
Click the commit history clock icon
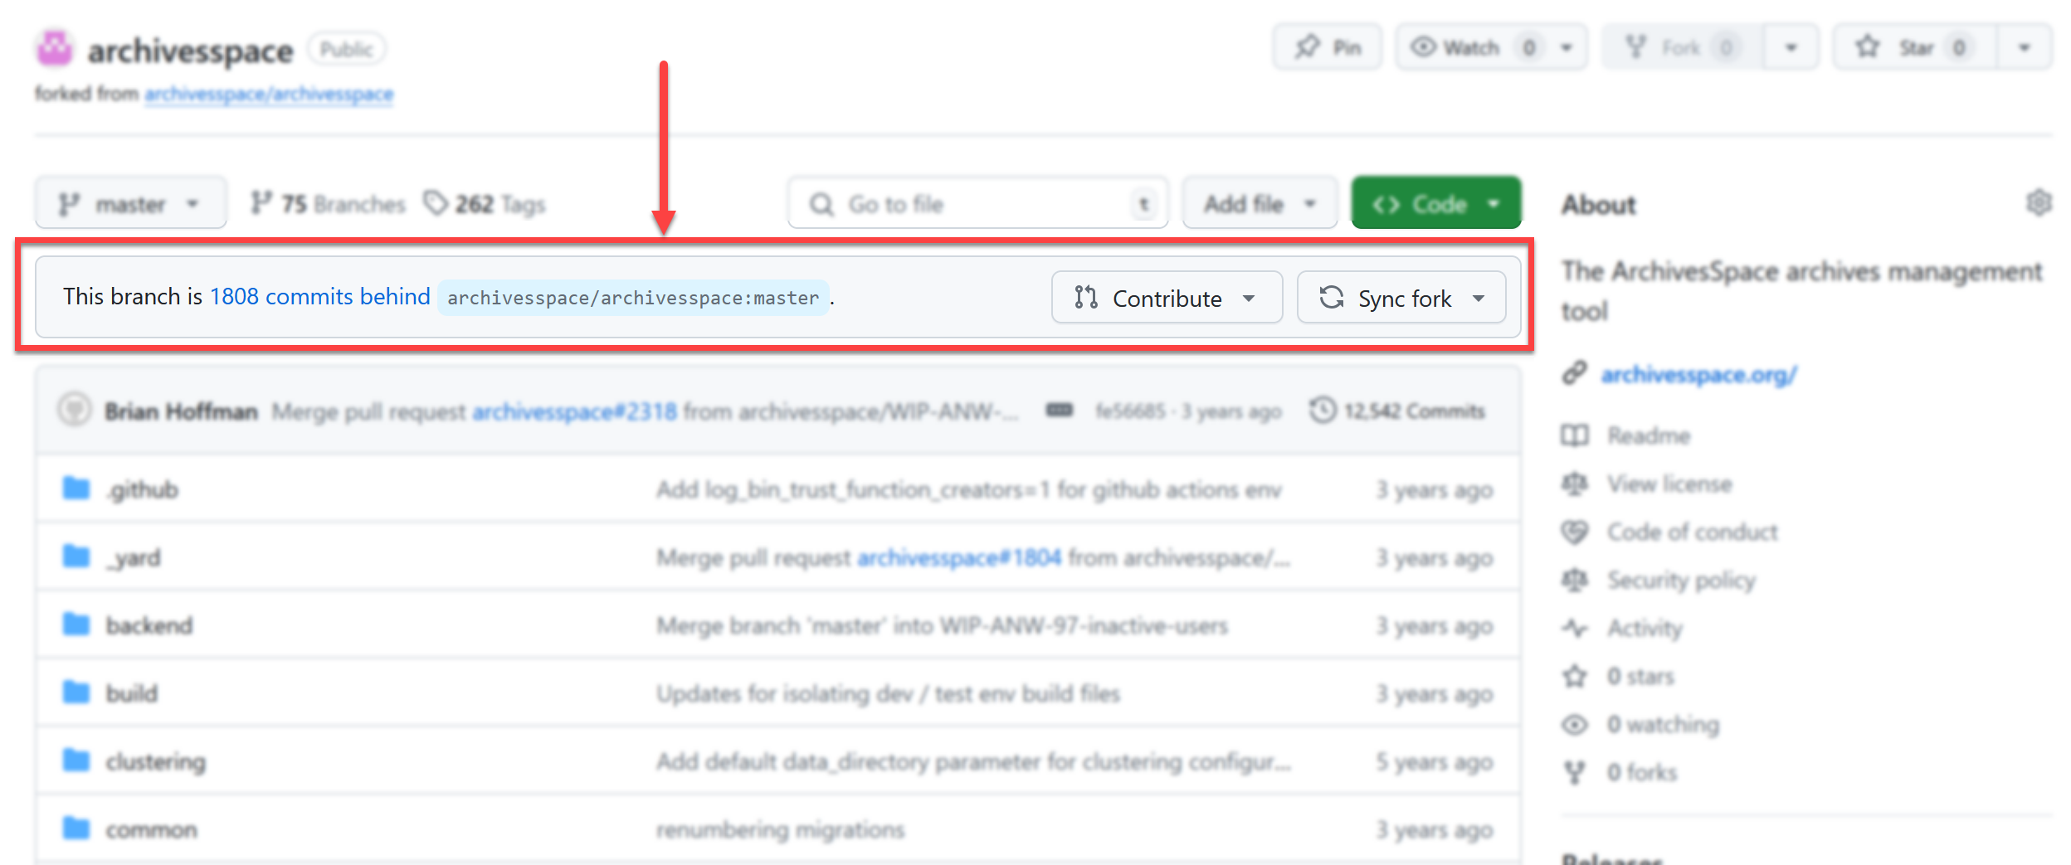pyautogui.click(x=1323, y=411)
